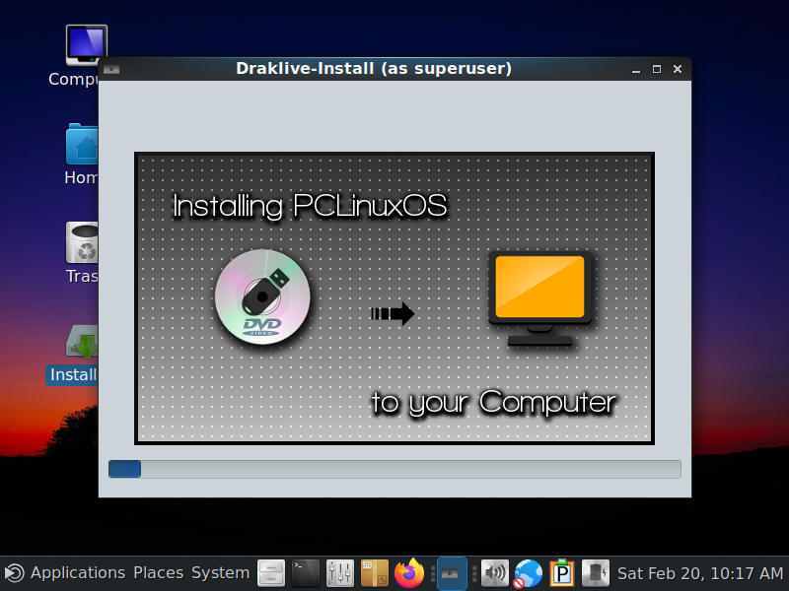Open the network globe tray icon

pyautogui.click(x=528, y=573)
